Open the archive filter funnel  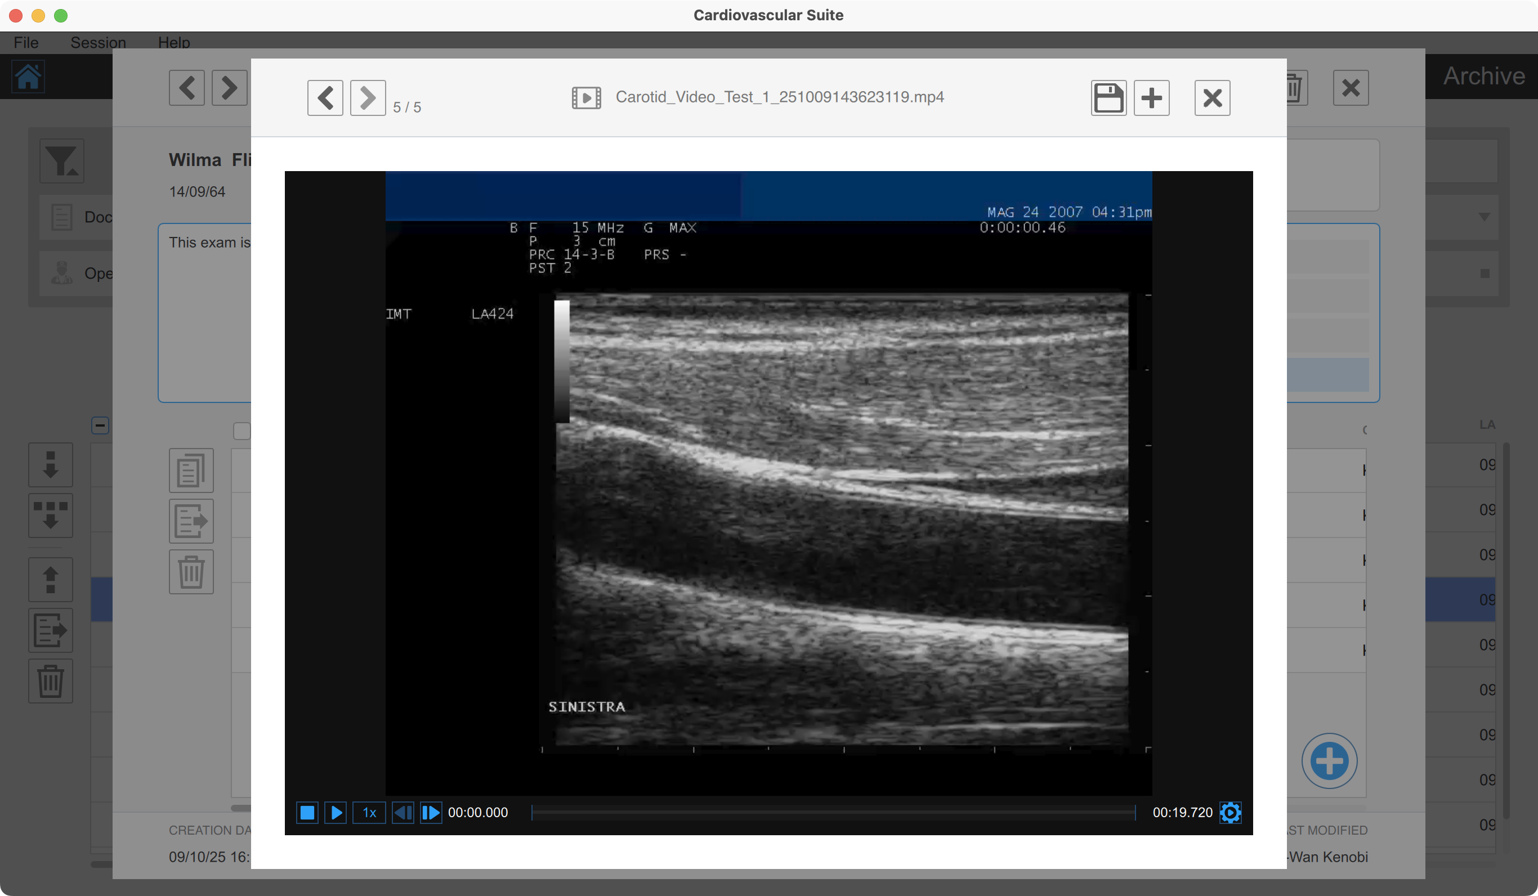[x=61, y=161]
